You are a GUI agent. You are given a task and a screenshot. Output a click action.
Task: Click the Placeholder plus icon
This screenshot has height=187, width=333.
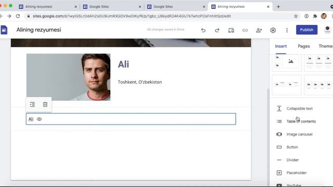click(x=279, y=173)
